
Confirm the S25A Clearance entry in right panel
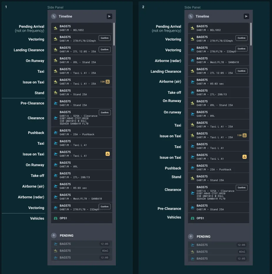pyautogui.click(x=241, y=188)
